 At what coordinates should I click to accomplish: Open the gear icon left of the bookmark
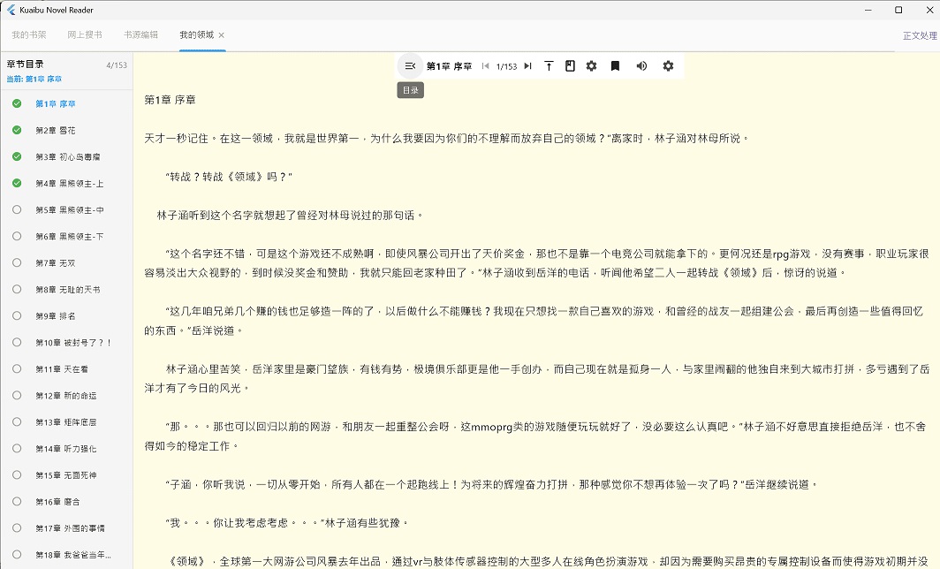point(591,66)
